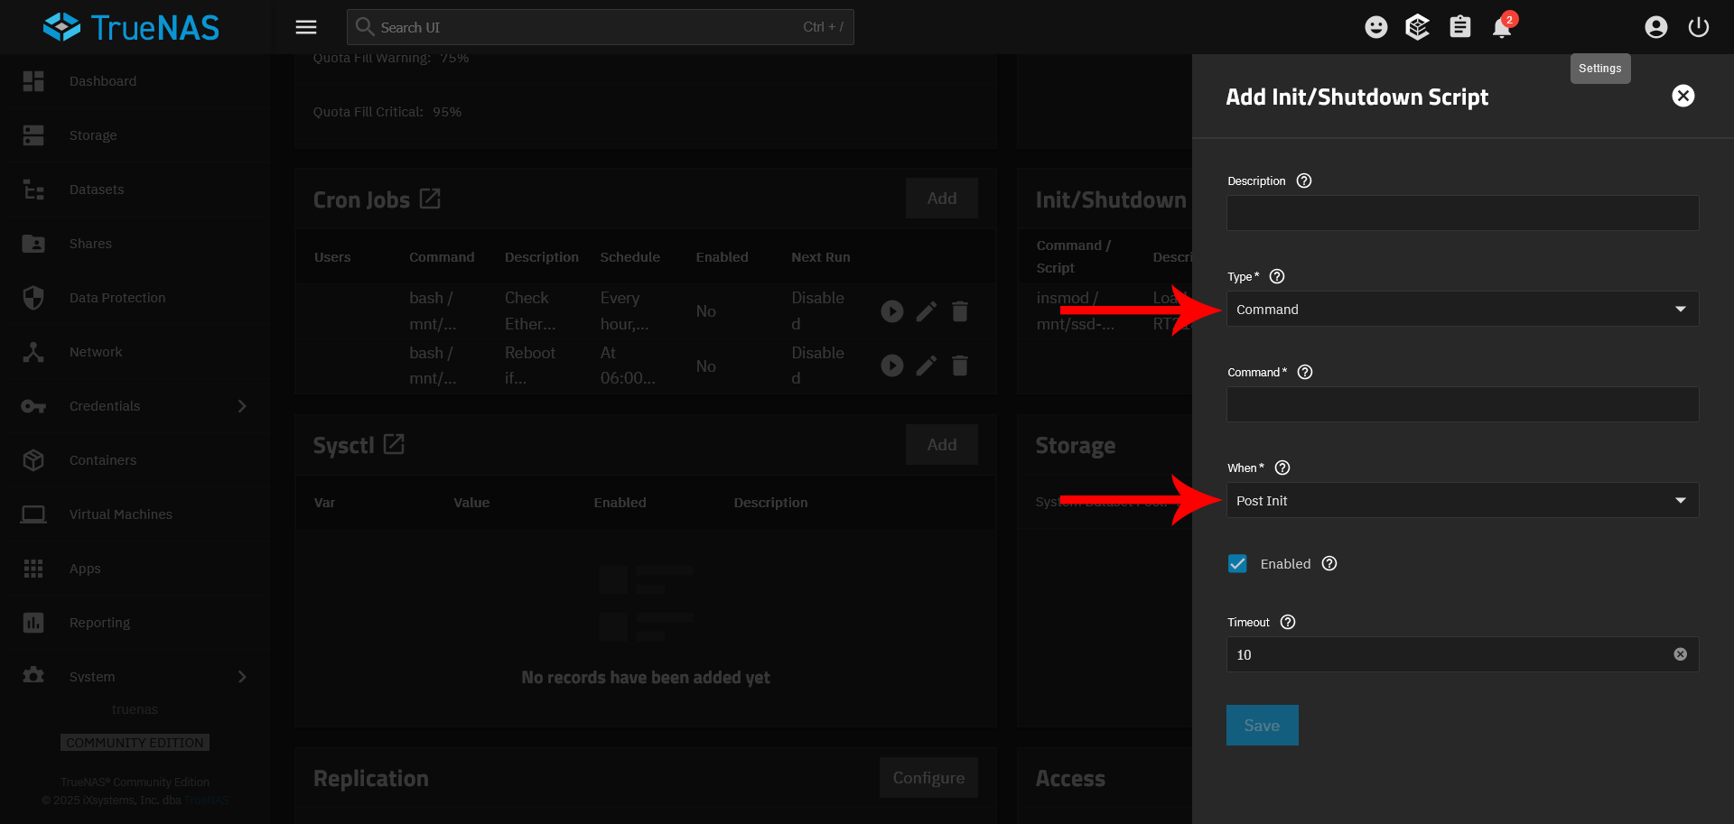Open the When dropdown showing Post Init

pos(1463,500)
